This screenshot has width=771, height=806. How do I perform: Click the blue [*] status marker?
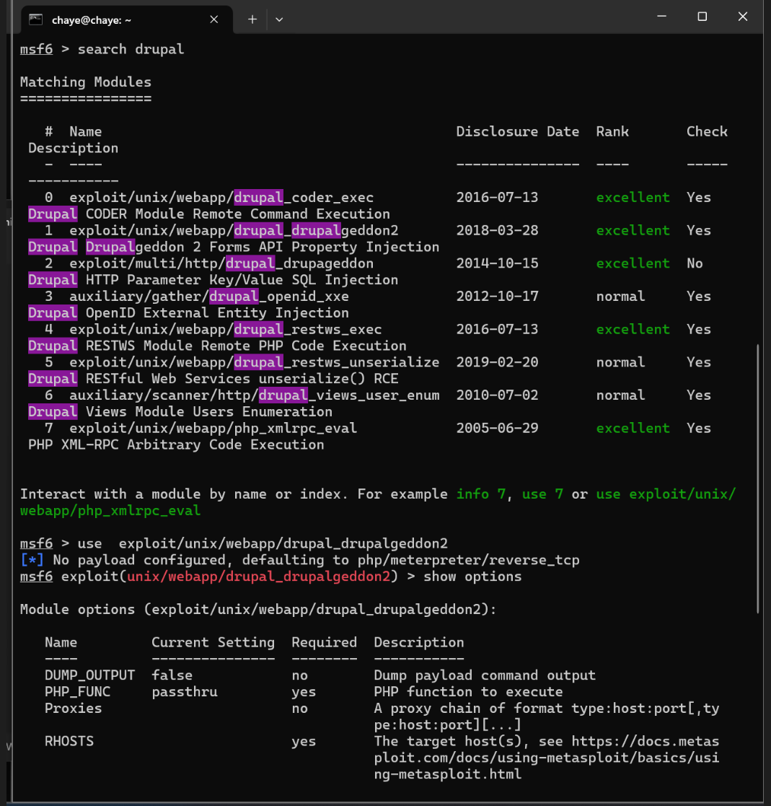32,560
